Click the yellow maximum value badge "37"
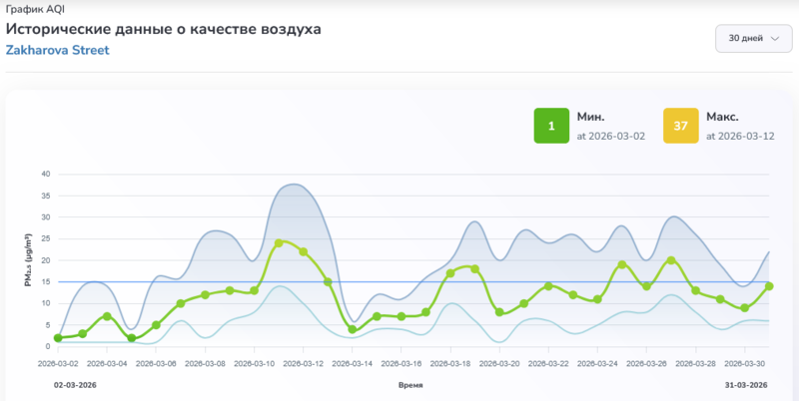 pos(680,126)
